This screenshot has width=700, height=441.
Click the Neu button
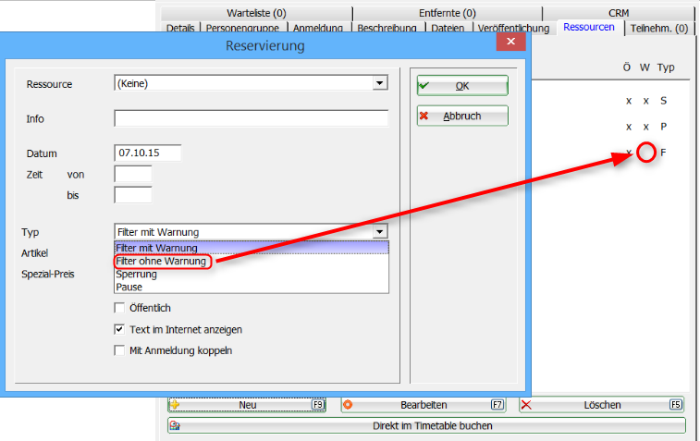247,405
